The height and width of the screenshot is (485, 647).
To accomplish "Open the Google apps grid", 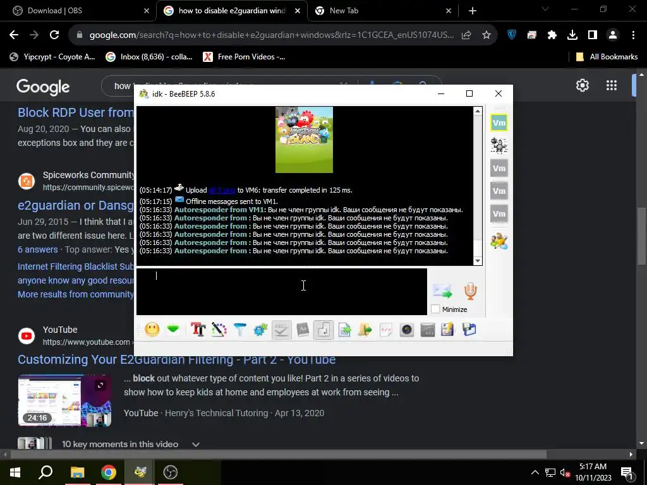I will [612, 85].
